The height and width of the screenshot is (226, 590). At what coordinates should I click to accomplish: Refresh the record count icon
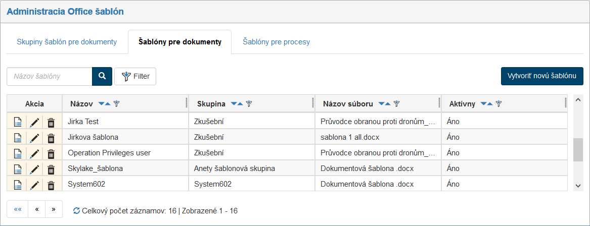76,211
